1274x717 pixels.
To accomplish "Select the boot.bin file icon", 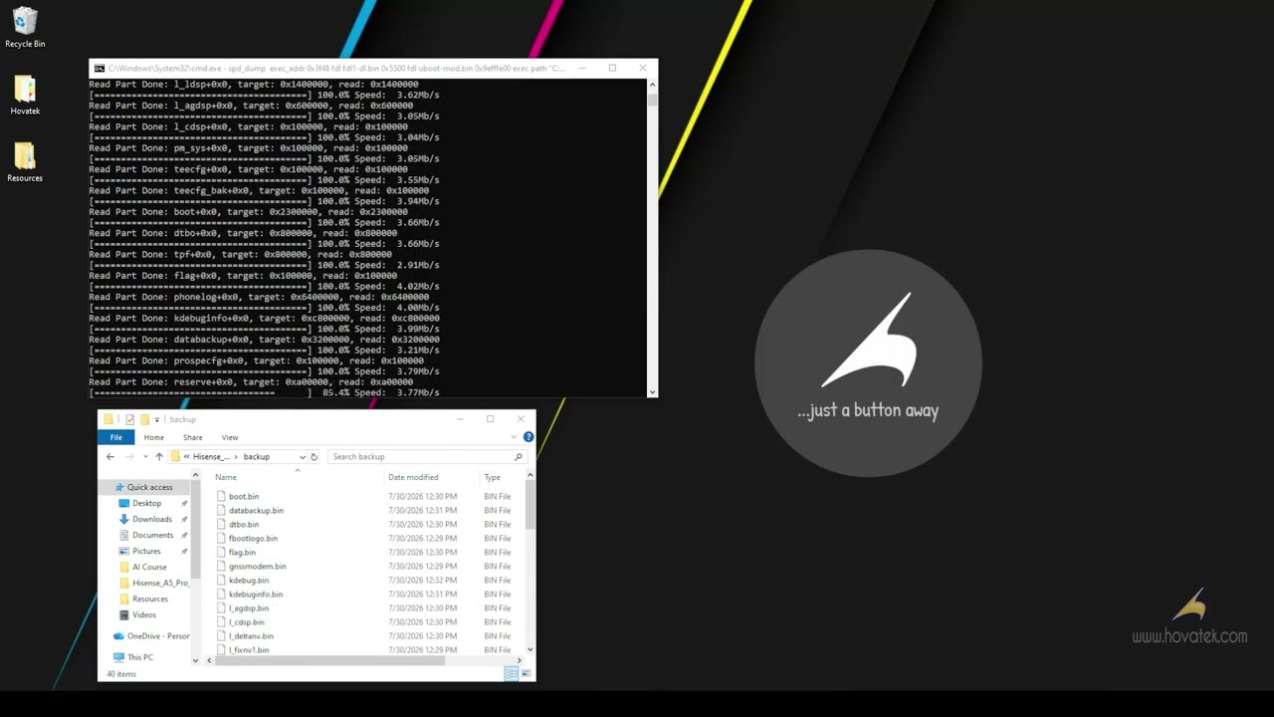I will [222, 496].
